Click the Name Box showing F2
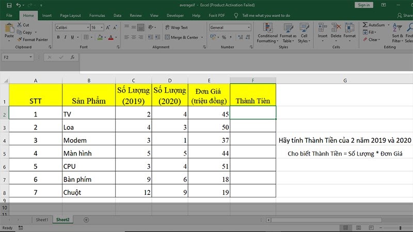This screenshot has width=413, height=232. 18,57
